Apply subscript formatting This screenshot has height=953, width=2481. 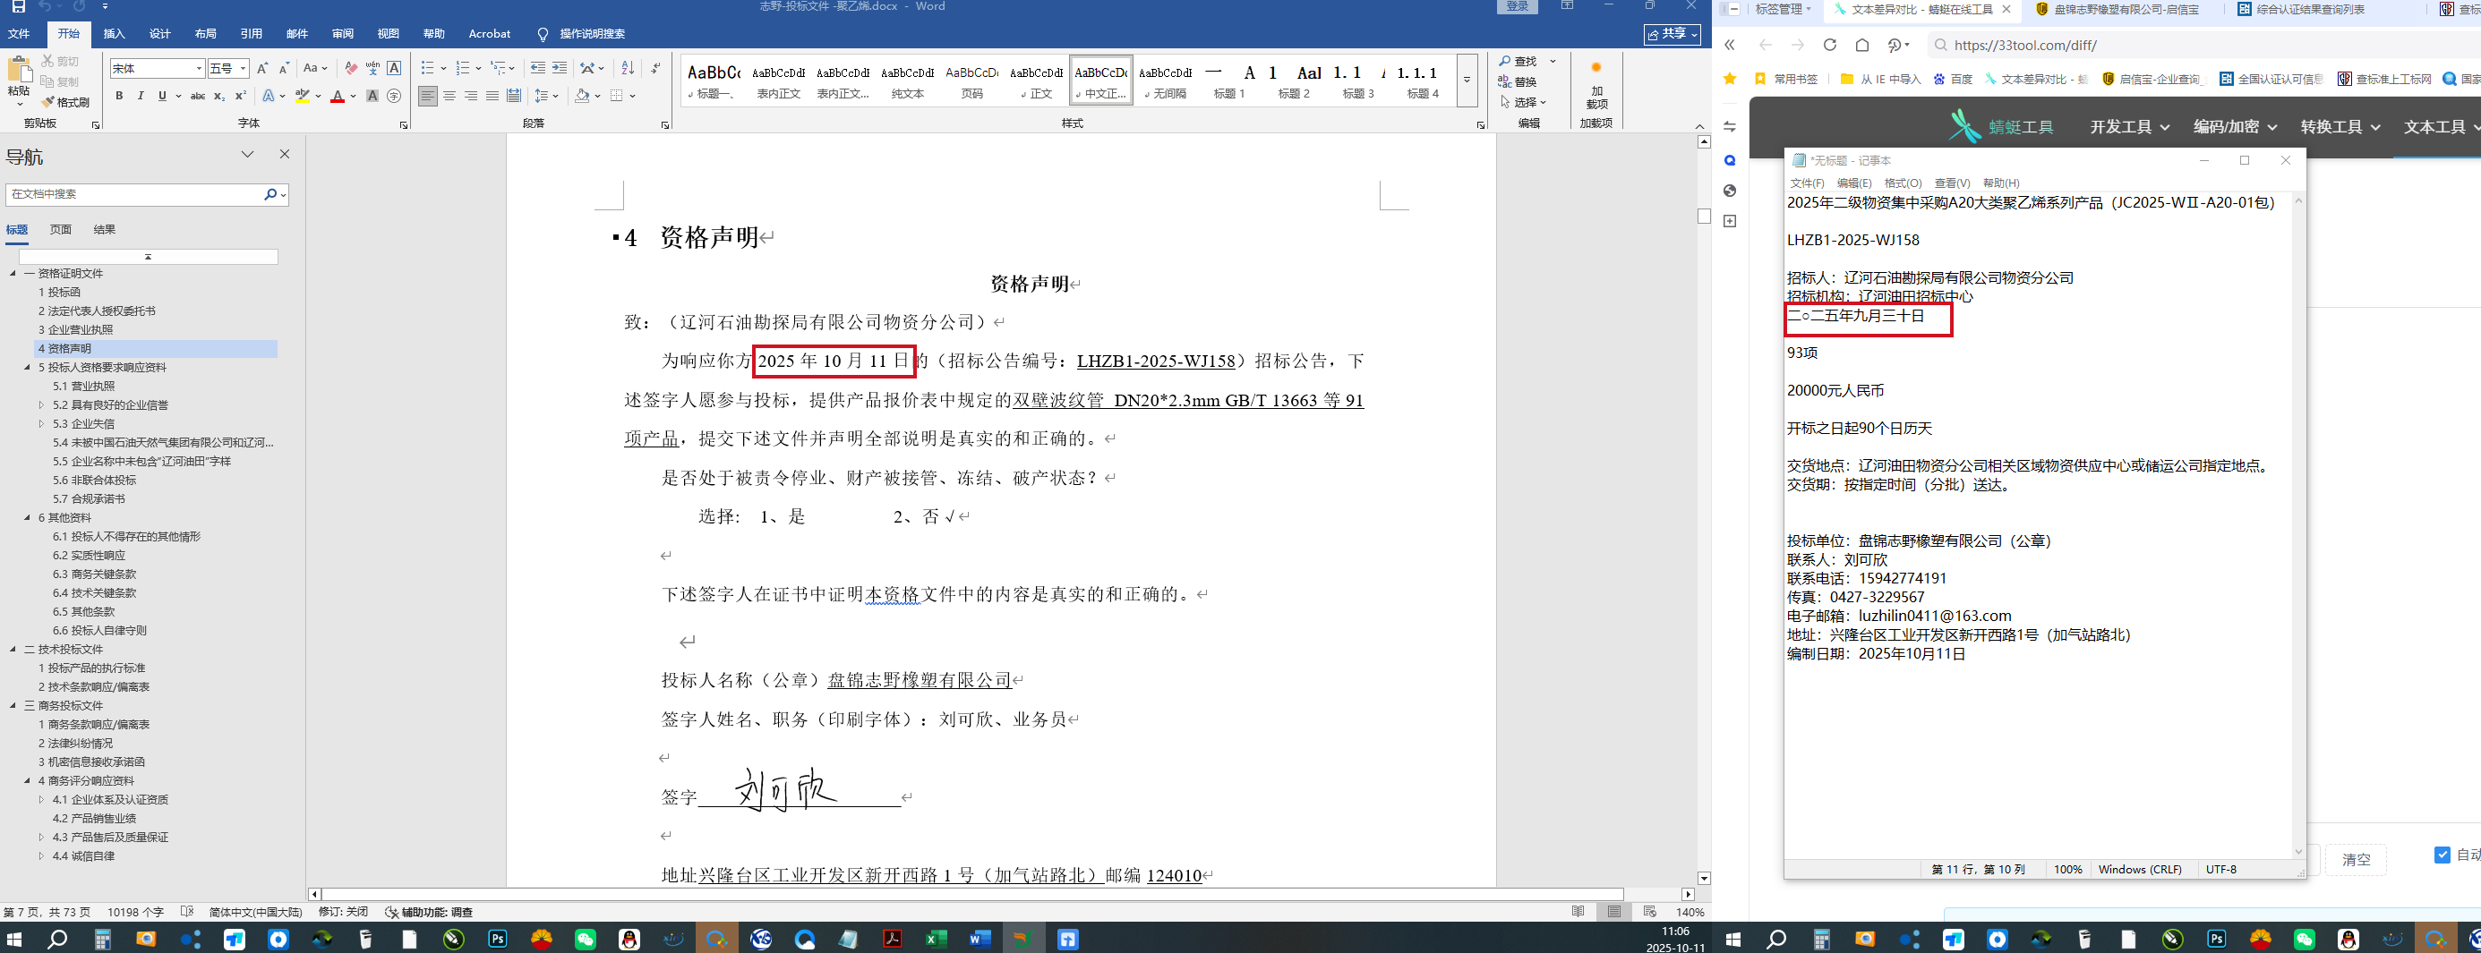pos(219,97)
